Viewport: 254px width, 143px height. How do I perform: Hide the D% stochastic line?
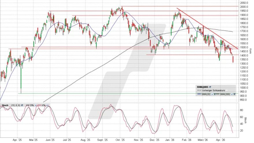point(36,105)
